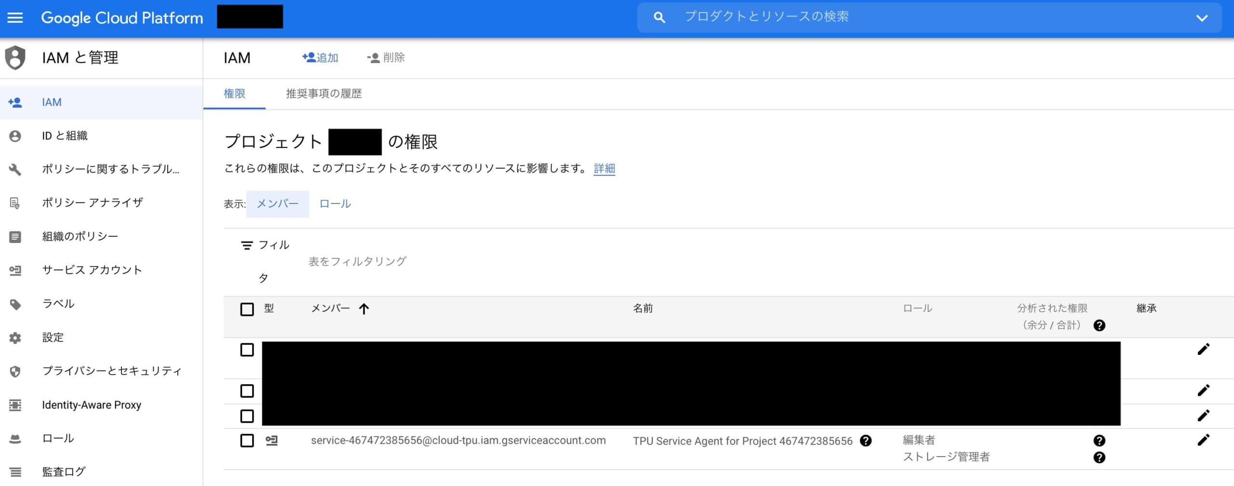This screenshot has width=1234, height=486.
Task: Click the filter icon above the members table
Action: tap(246, 244)
